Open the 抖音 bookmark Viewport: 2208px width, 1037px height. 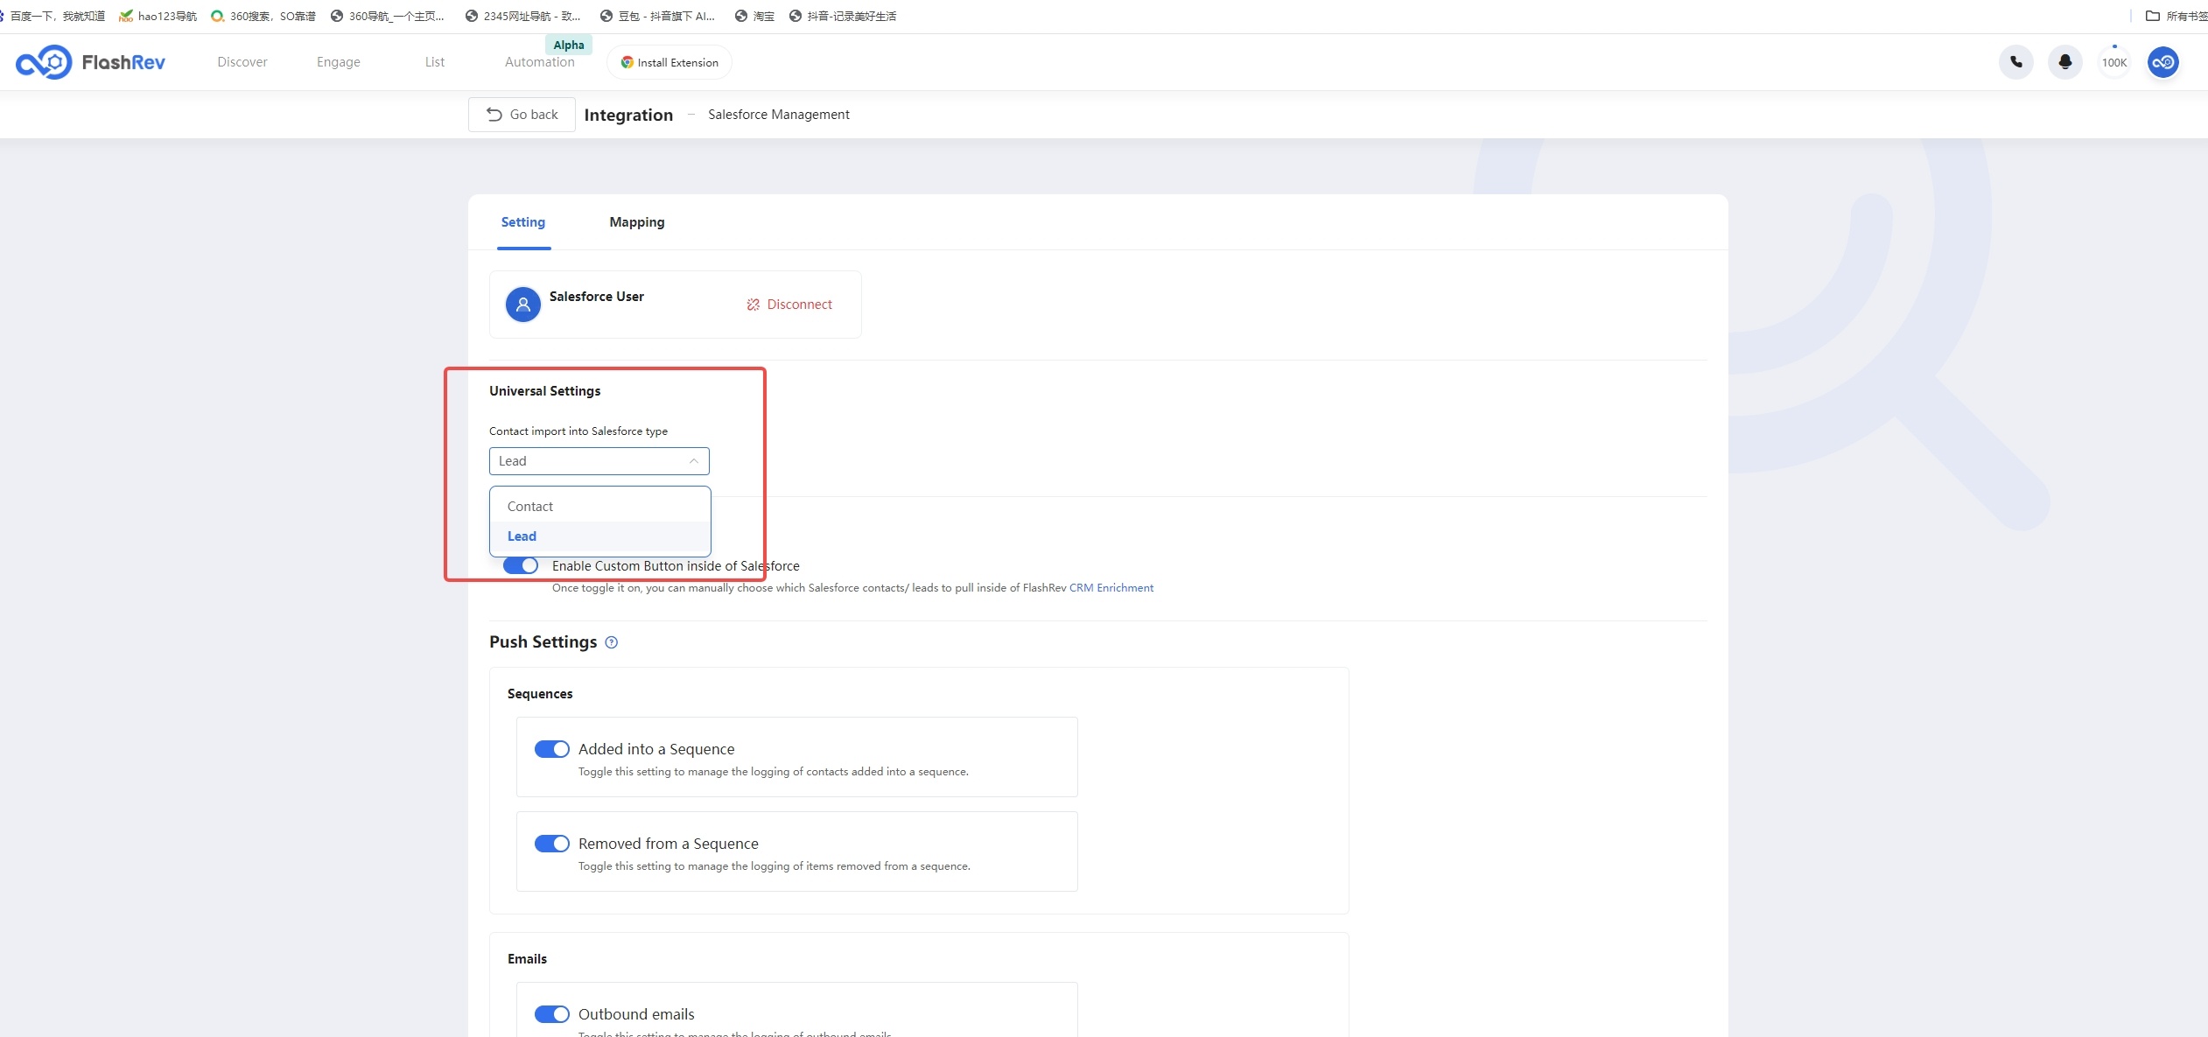click(843, 16)
